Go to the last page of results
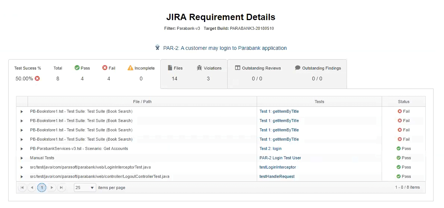 pos(61,188)
